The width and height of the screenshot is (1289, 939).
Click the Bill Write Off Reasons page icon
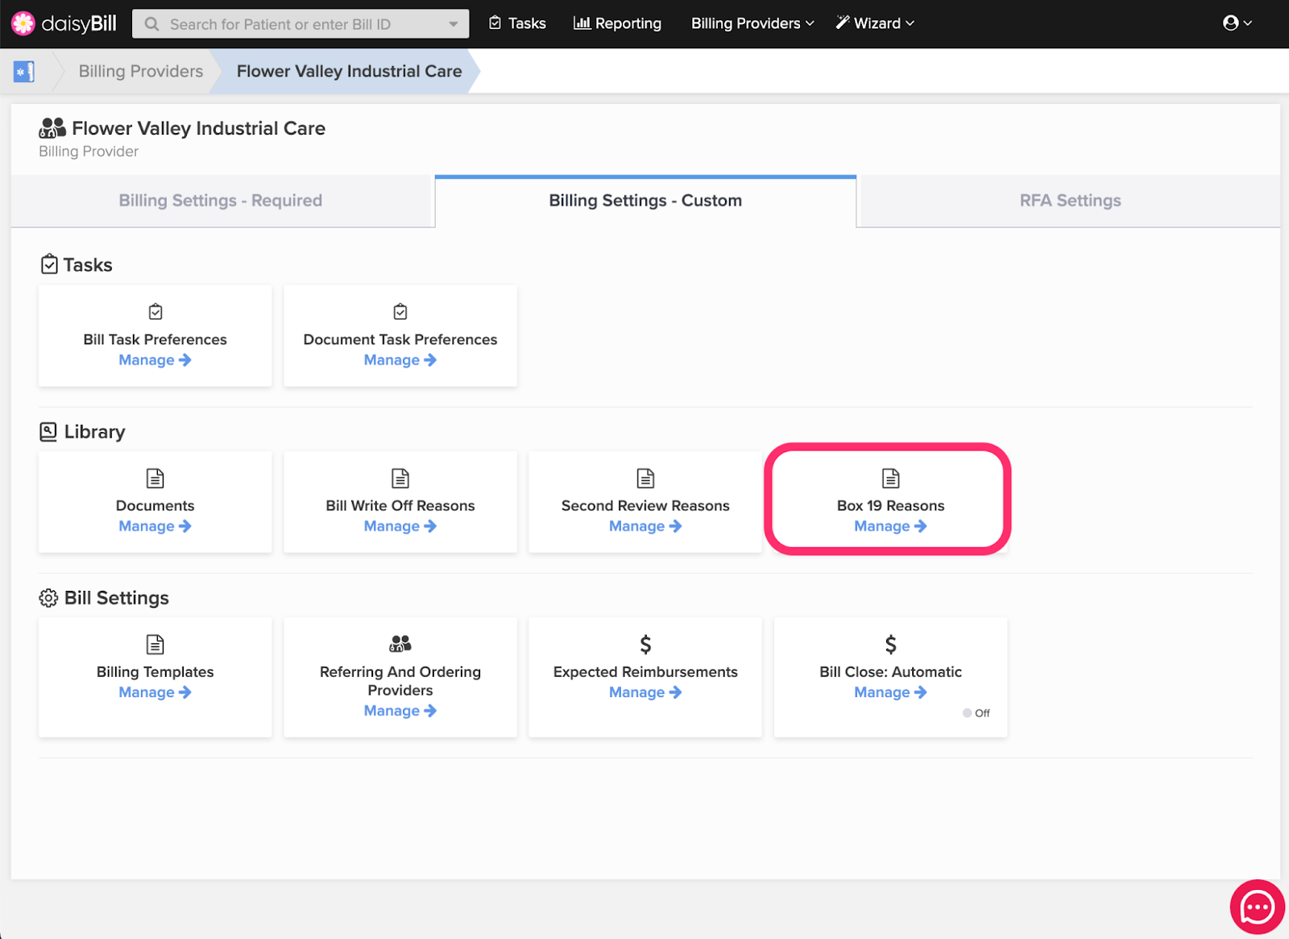tap(400, 479)
